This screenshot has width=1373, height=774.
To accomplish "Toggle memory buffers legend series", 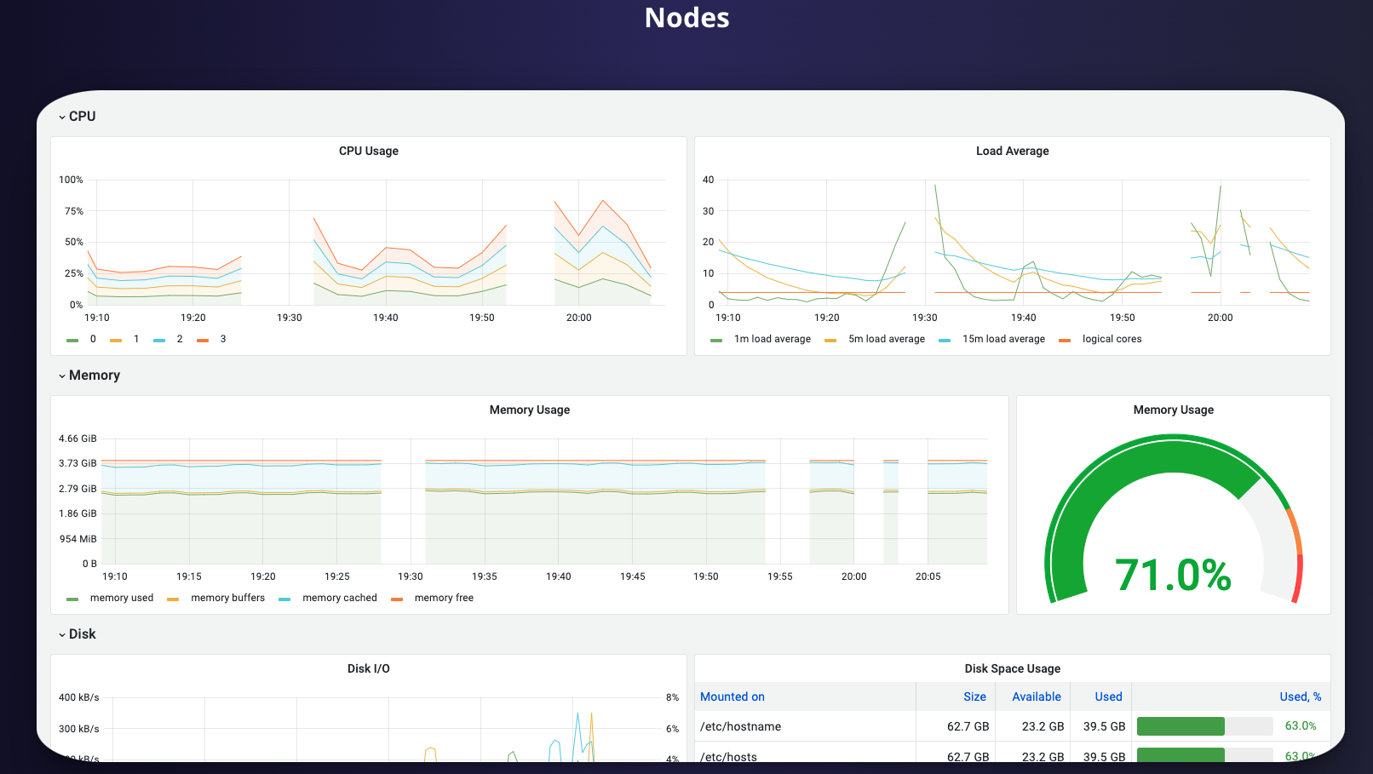I will click(227, 598).
